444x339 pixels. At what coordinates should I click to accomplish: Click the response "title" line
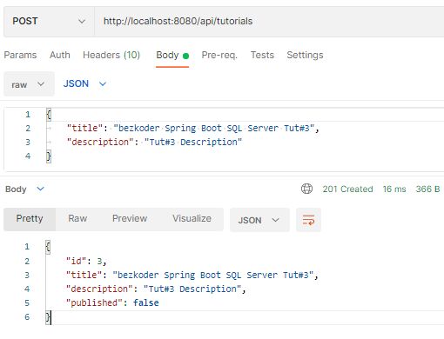192,275
